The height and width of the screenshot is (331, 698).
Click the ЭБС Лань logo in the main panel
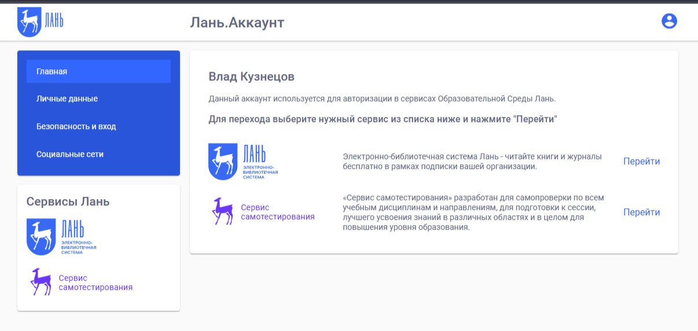pos(243,161)
